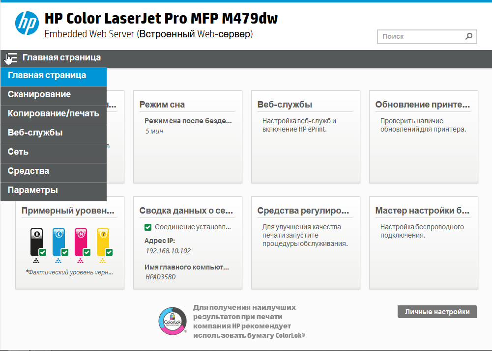Click the black toner dots indicator
The height and width of the screenshot is (351, 492).
tap(36, 261)
